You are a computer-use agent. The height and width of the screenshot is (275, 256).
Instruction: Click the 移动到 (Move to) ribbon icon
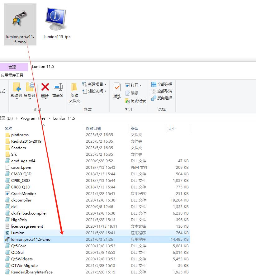(17, 87)
